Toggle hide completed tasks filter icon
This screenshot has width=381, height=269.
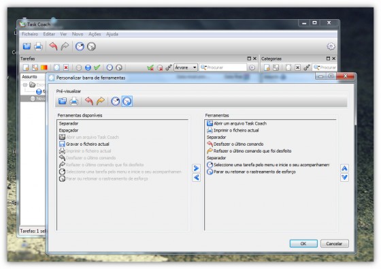tap(150, 67)
